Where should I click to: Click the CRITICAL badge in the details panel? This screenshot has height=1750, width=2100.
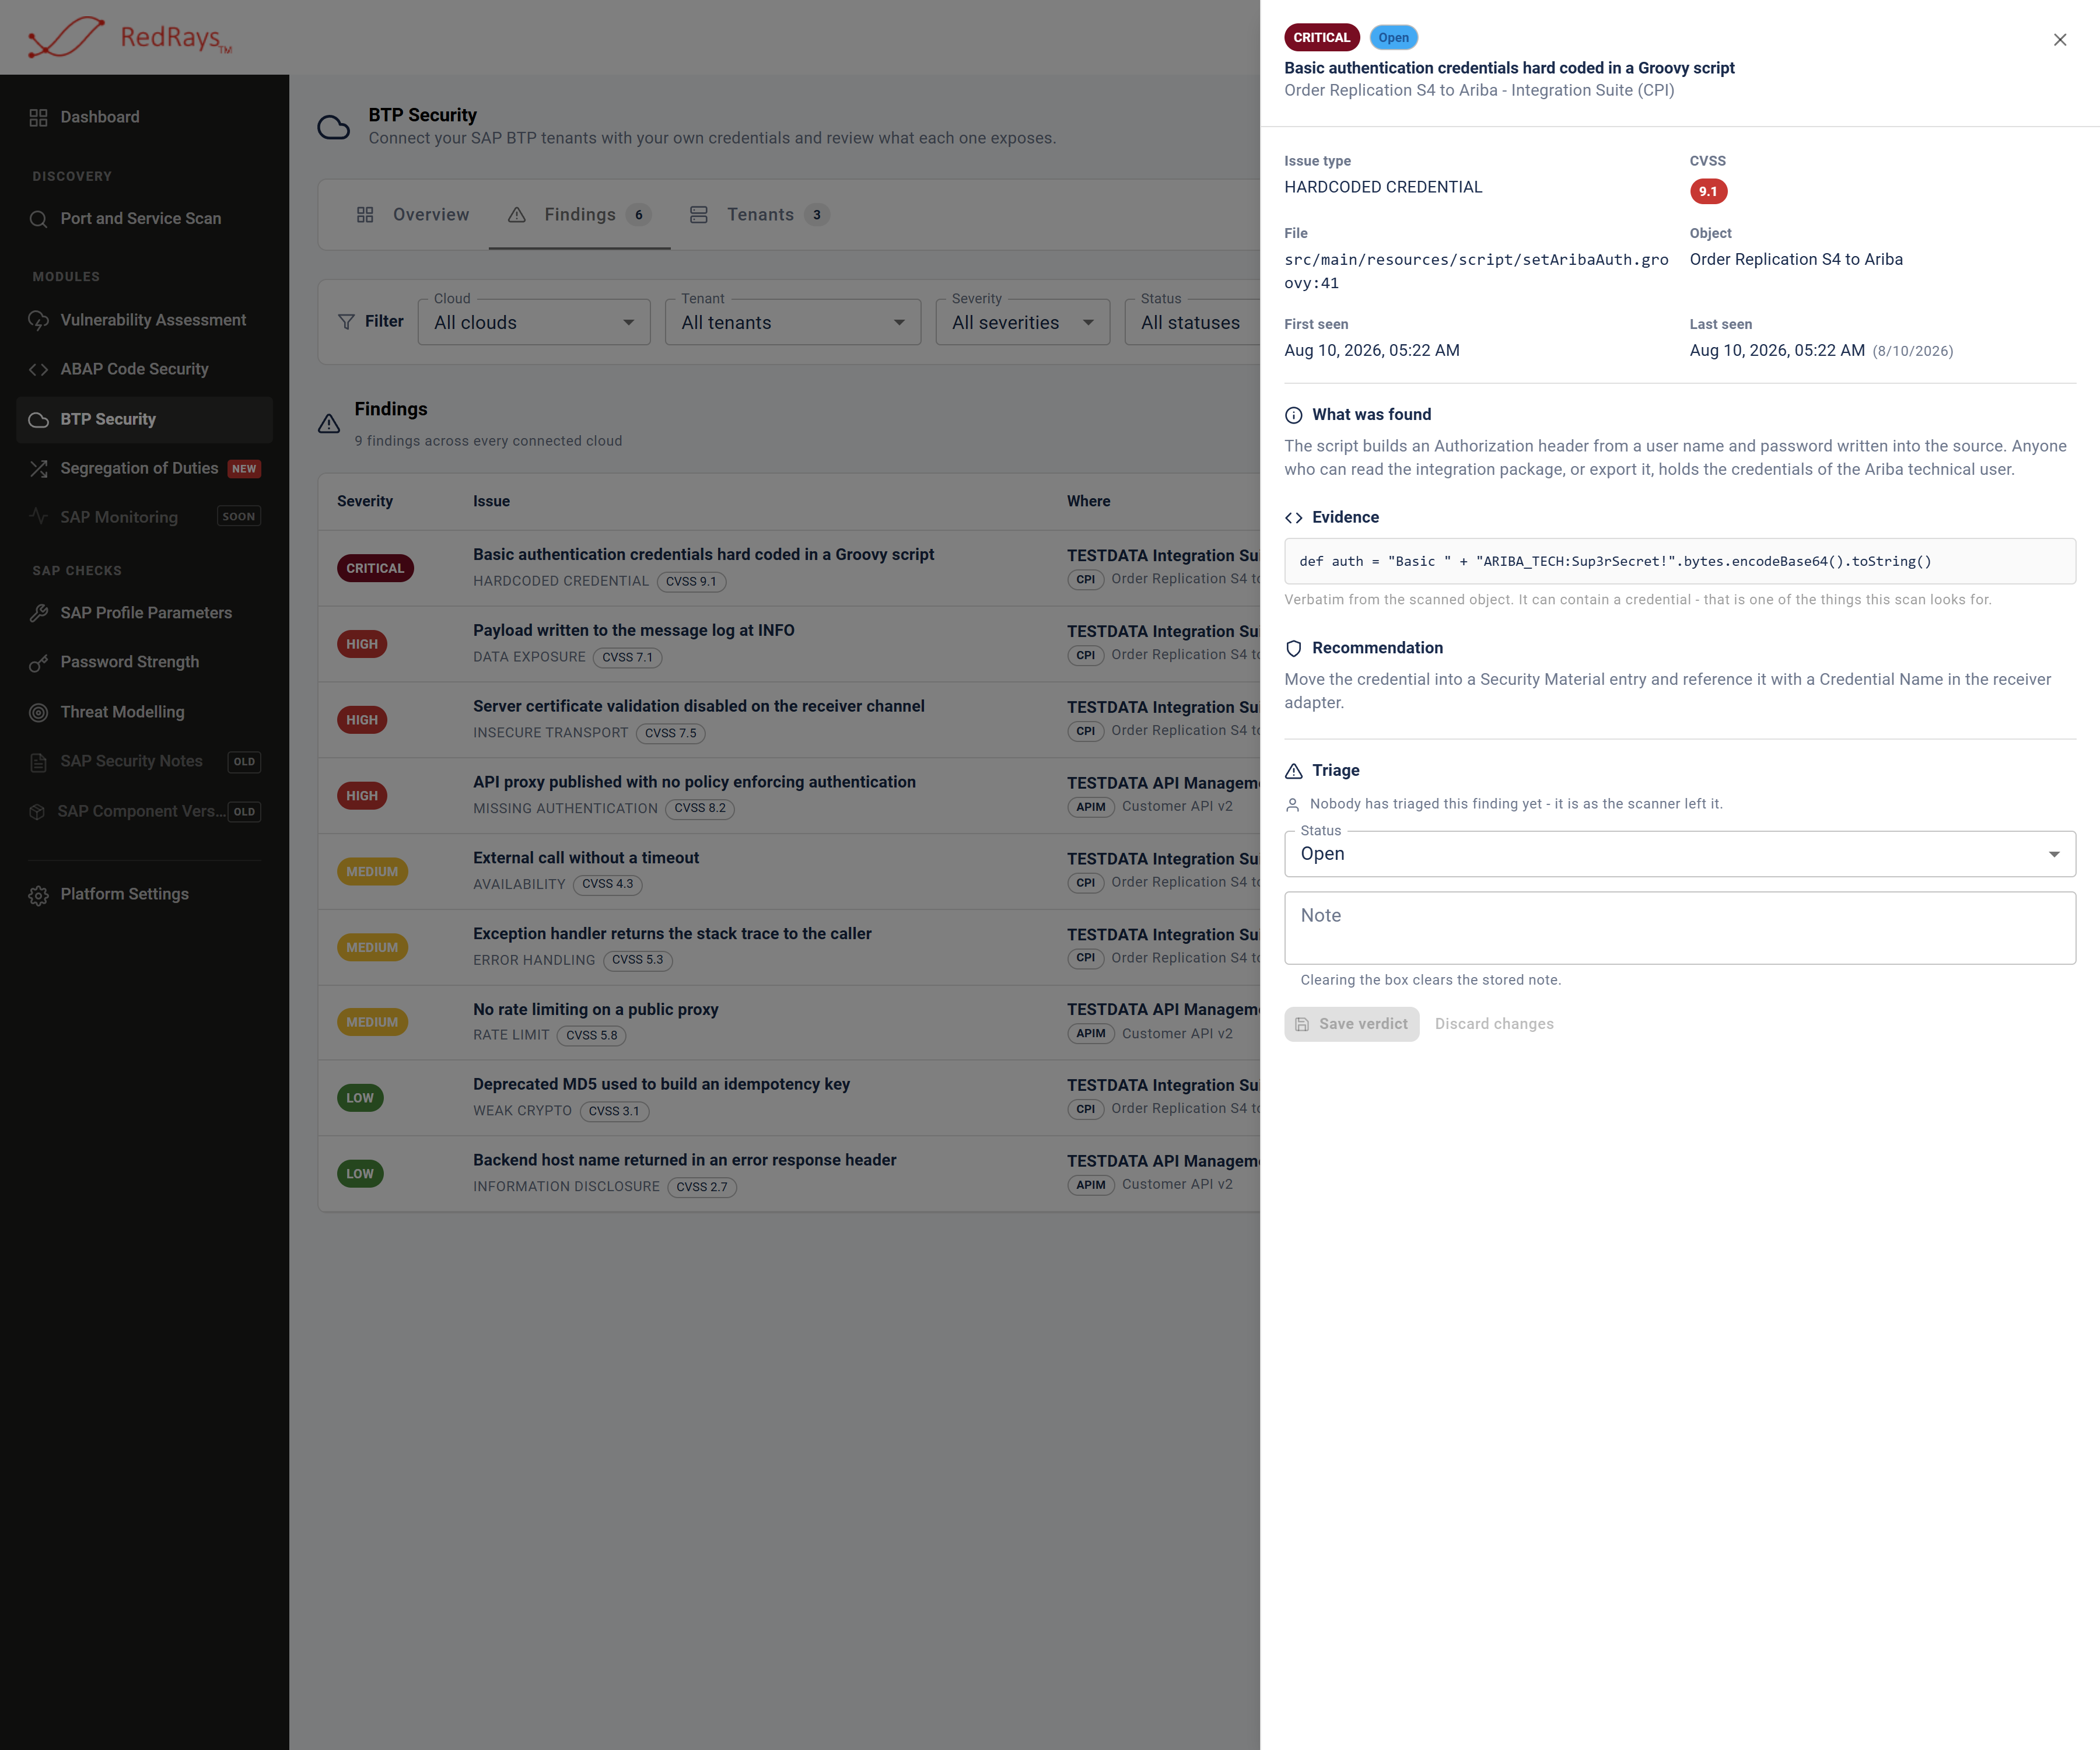click(x=1321, y=38)
